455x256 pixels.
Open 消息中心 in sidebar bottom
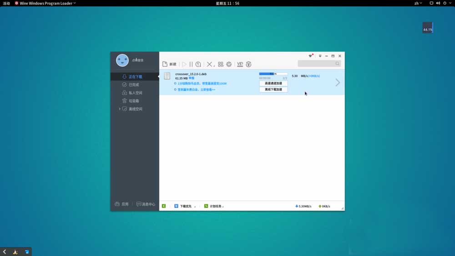click(146, 204)
